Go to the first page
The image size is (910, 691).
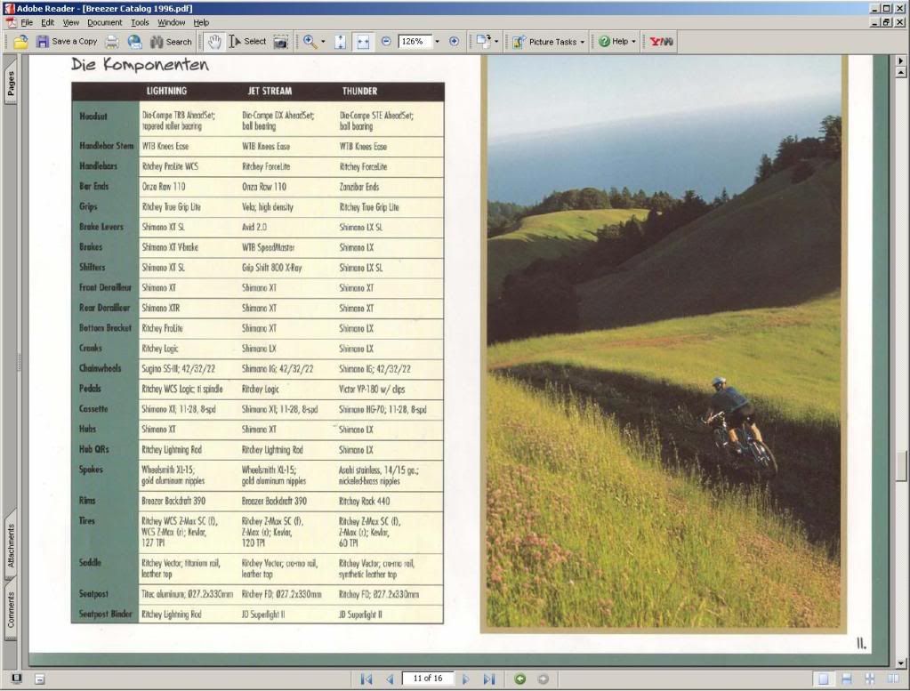[366, 679]
